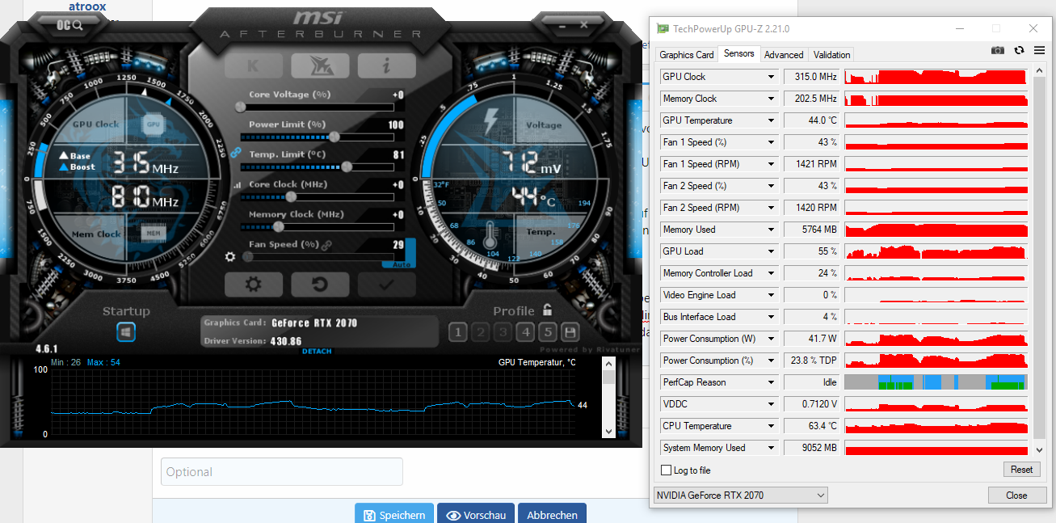
Task: Open the OC Scanner in Afterburner
Action: (69, 25)
